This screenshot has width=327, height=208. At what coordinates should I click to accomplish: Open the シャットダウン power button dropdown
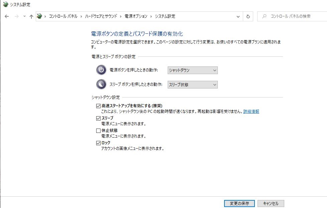[192, 70]
